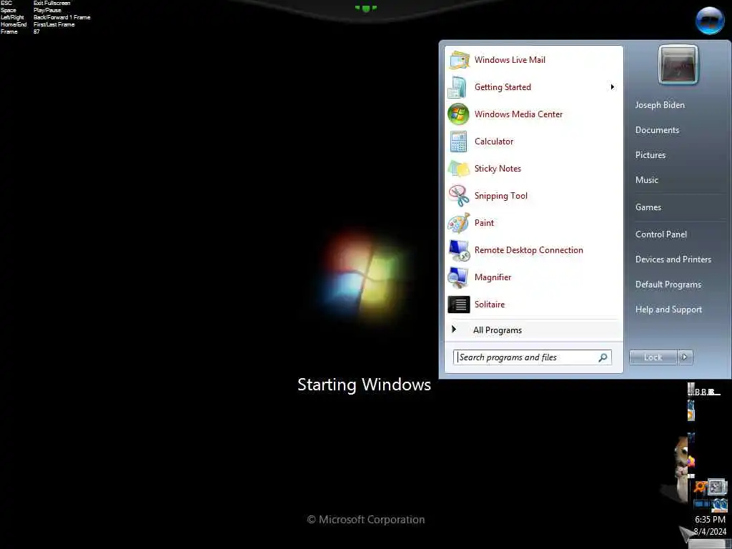Open shutdown options arrow beside Lock
Image resolution: width=732 pixels, height=549 pixels.
[x=685, y=357]
